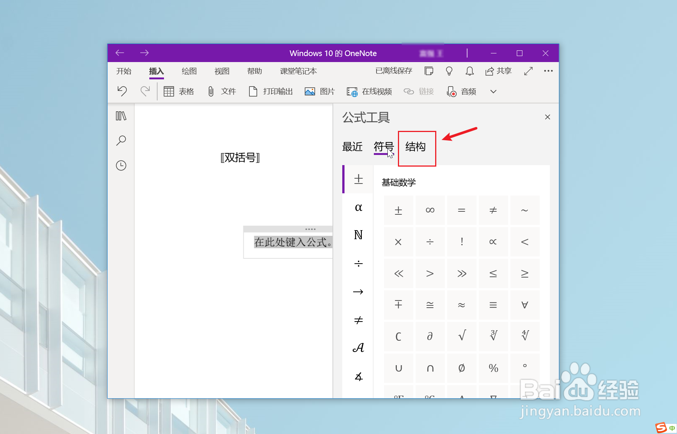Insert the ≥ greater-or-equal symbol
Screen dimensions: 677x434
click(x=525, y=273)
